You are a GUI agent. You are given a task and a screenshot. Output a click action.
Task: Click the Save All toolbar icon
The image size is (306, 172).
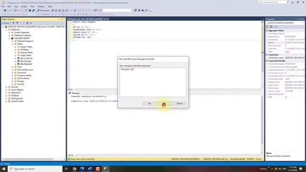click(x=33, y=11)
